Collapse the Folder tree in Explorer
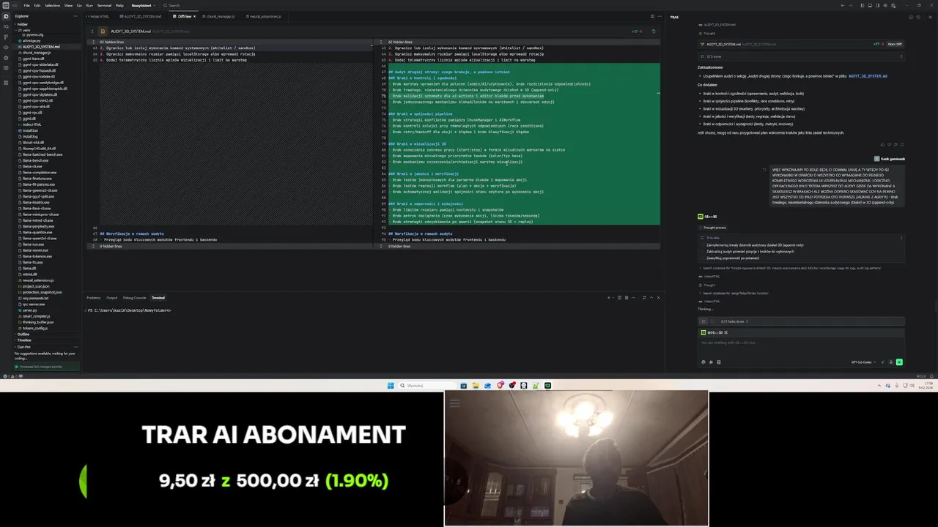 (22, 24)
